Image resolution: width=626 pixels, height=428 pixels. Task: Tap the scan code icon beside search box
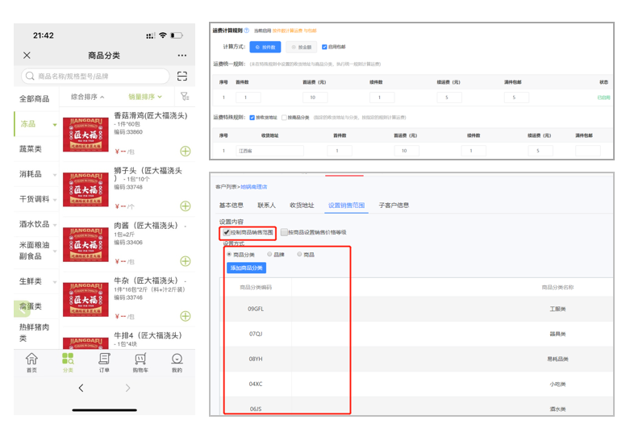point(182,76)
